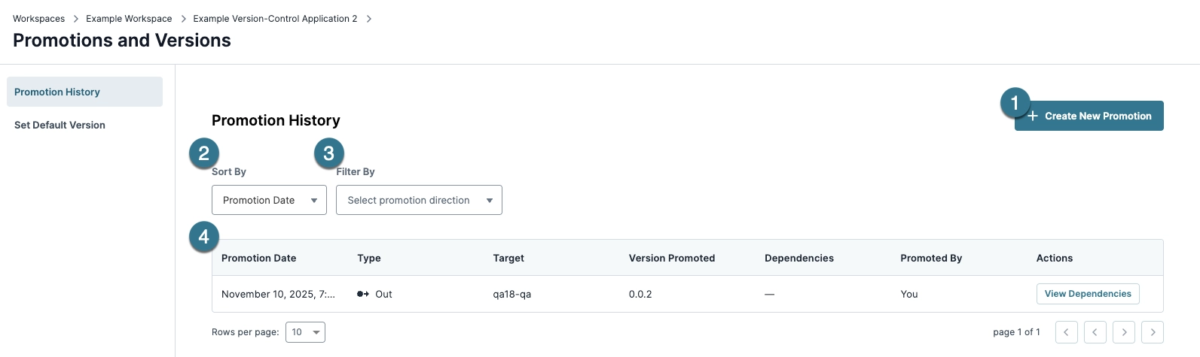Click the previous page arrow icon

(1095, 332)
